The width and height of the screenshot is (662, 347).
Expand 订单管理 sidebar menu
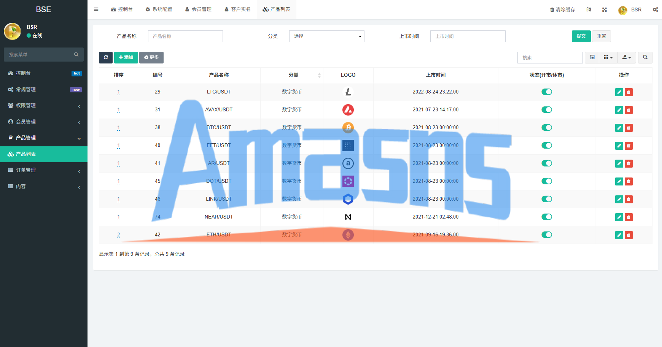point(44,170)
